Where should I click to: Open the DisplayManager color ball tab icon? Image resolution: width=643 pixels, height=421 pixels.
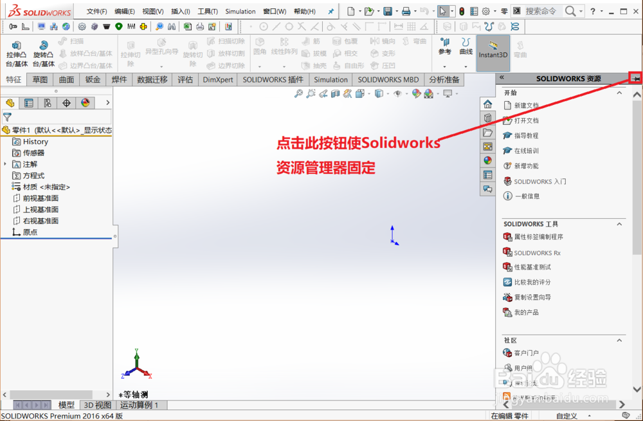click(x=86, y=103)
